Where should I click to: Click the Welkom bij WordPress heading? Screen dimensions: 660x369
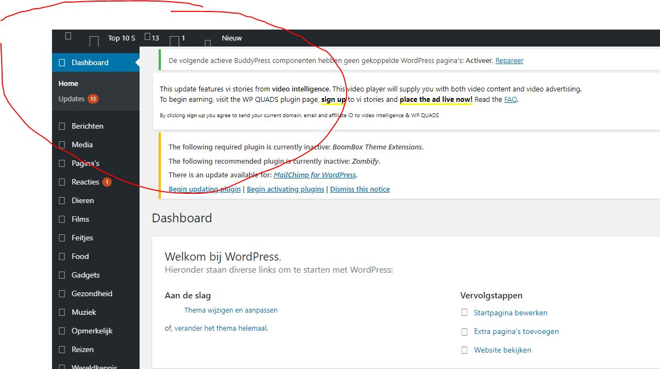tap(223, 257)
